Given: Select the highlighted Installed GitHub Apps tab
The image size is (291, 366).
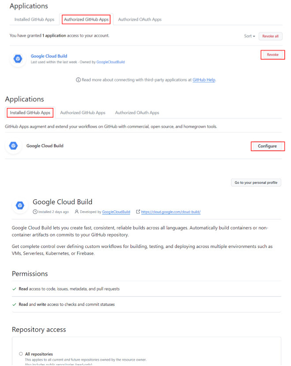Looking at the screenshot, I should click(30, 113).
